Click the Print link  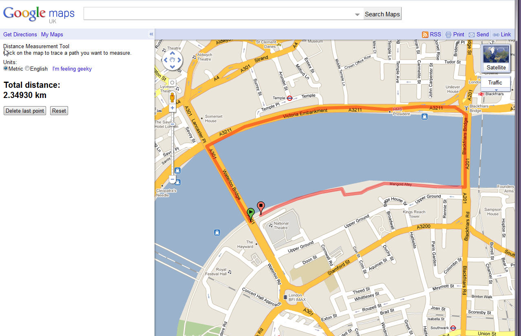[459, 35]
